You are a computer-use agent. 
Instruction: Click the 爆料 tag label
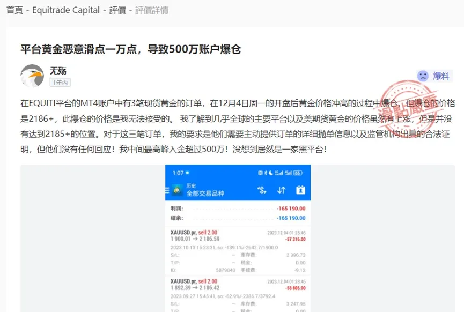coord(441,76)
